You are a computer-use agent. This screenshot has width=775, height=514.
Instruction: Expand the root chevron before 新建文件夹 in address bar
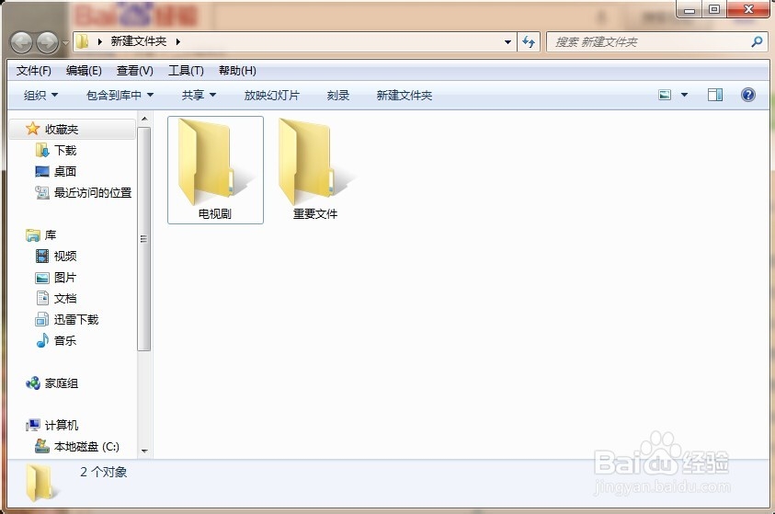pyautogui.click(x=100, y=42)
